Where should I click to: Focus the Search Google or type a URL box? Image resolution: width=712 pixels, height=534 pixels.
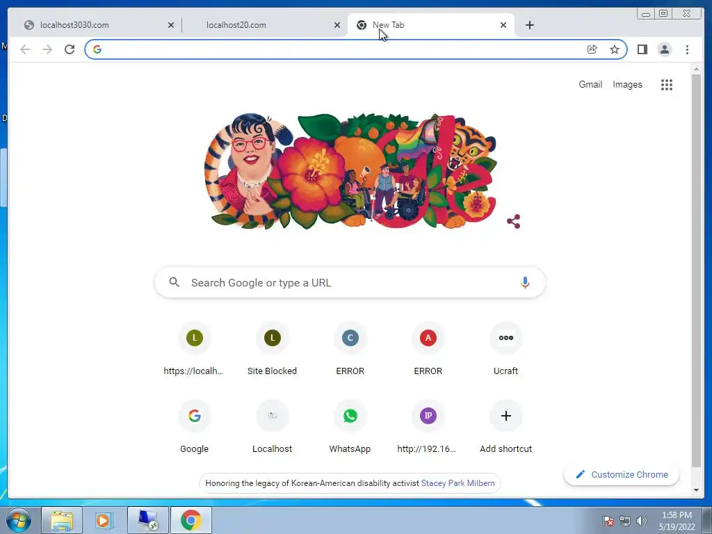350,282
